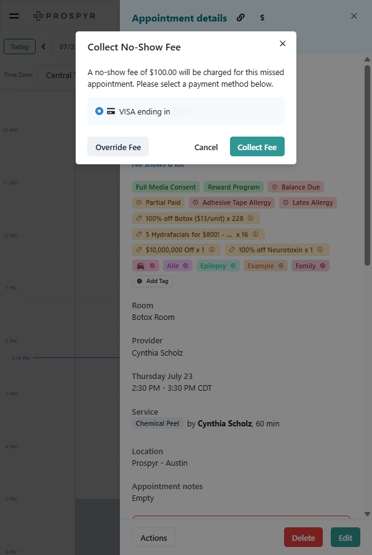
Task: Select VISA card radio button
Action: tap(99, 111)
